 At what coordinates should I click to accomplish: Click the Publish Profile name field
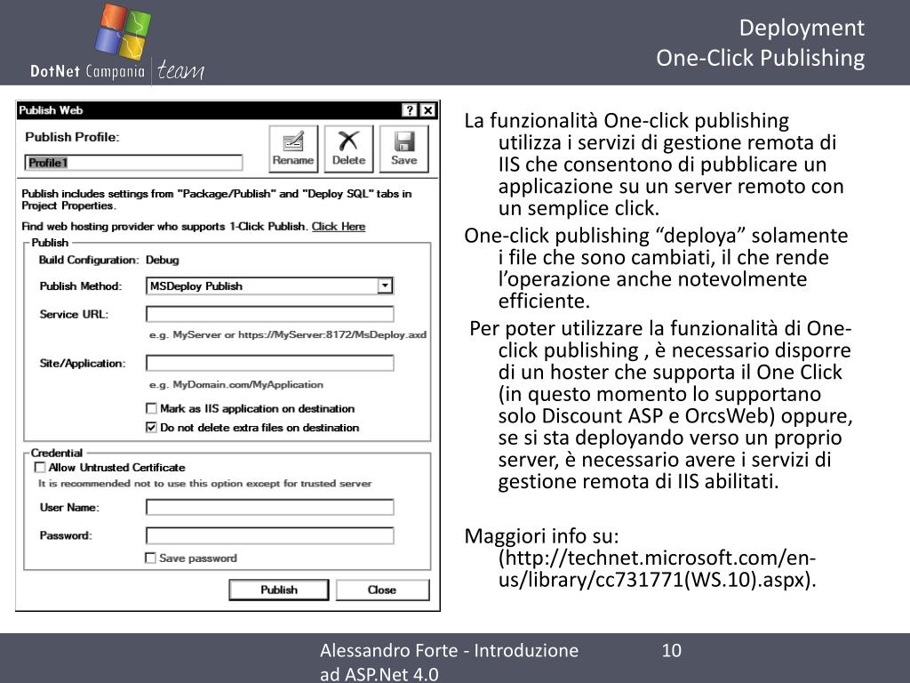(x=133, y=163)
